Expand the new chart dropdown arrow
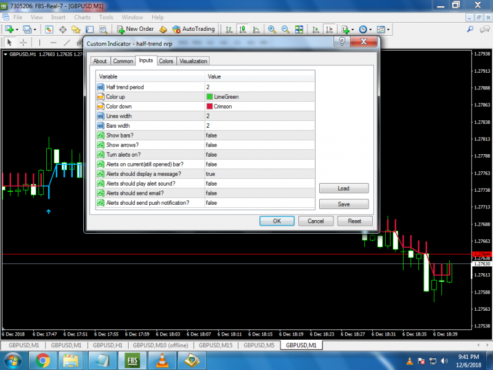 pos(17,30)
